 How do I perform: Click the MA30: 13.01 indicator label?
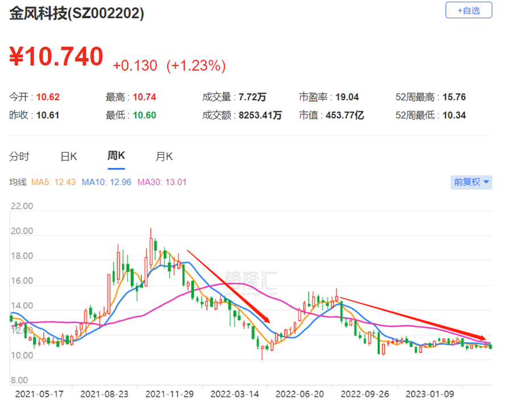[x=162, y=182]
